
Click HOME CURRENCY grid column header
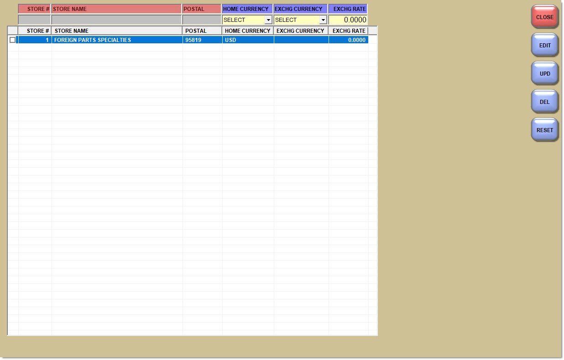(x=247, y=31)
